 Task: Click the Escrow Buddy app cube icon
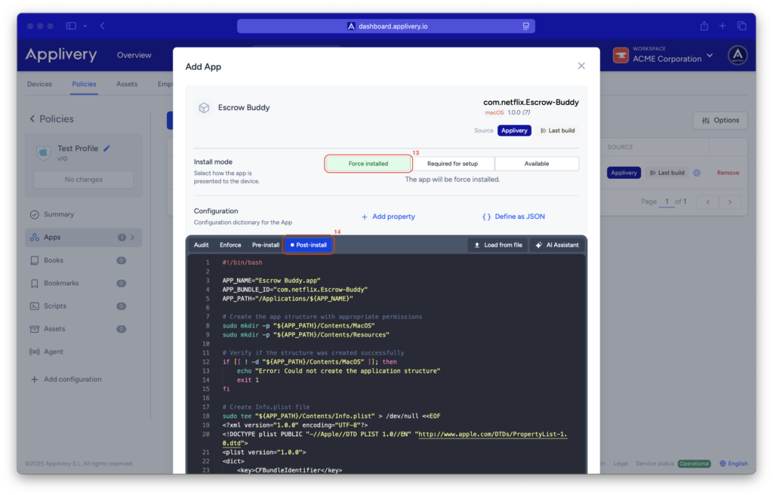click(204, 107)
